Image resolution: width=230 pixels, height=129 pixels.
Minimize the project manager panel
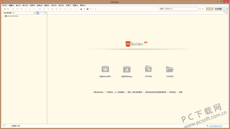43,13
